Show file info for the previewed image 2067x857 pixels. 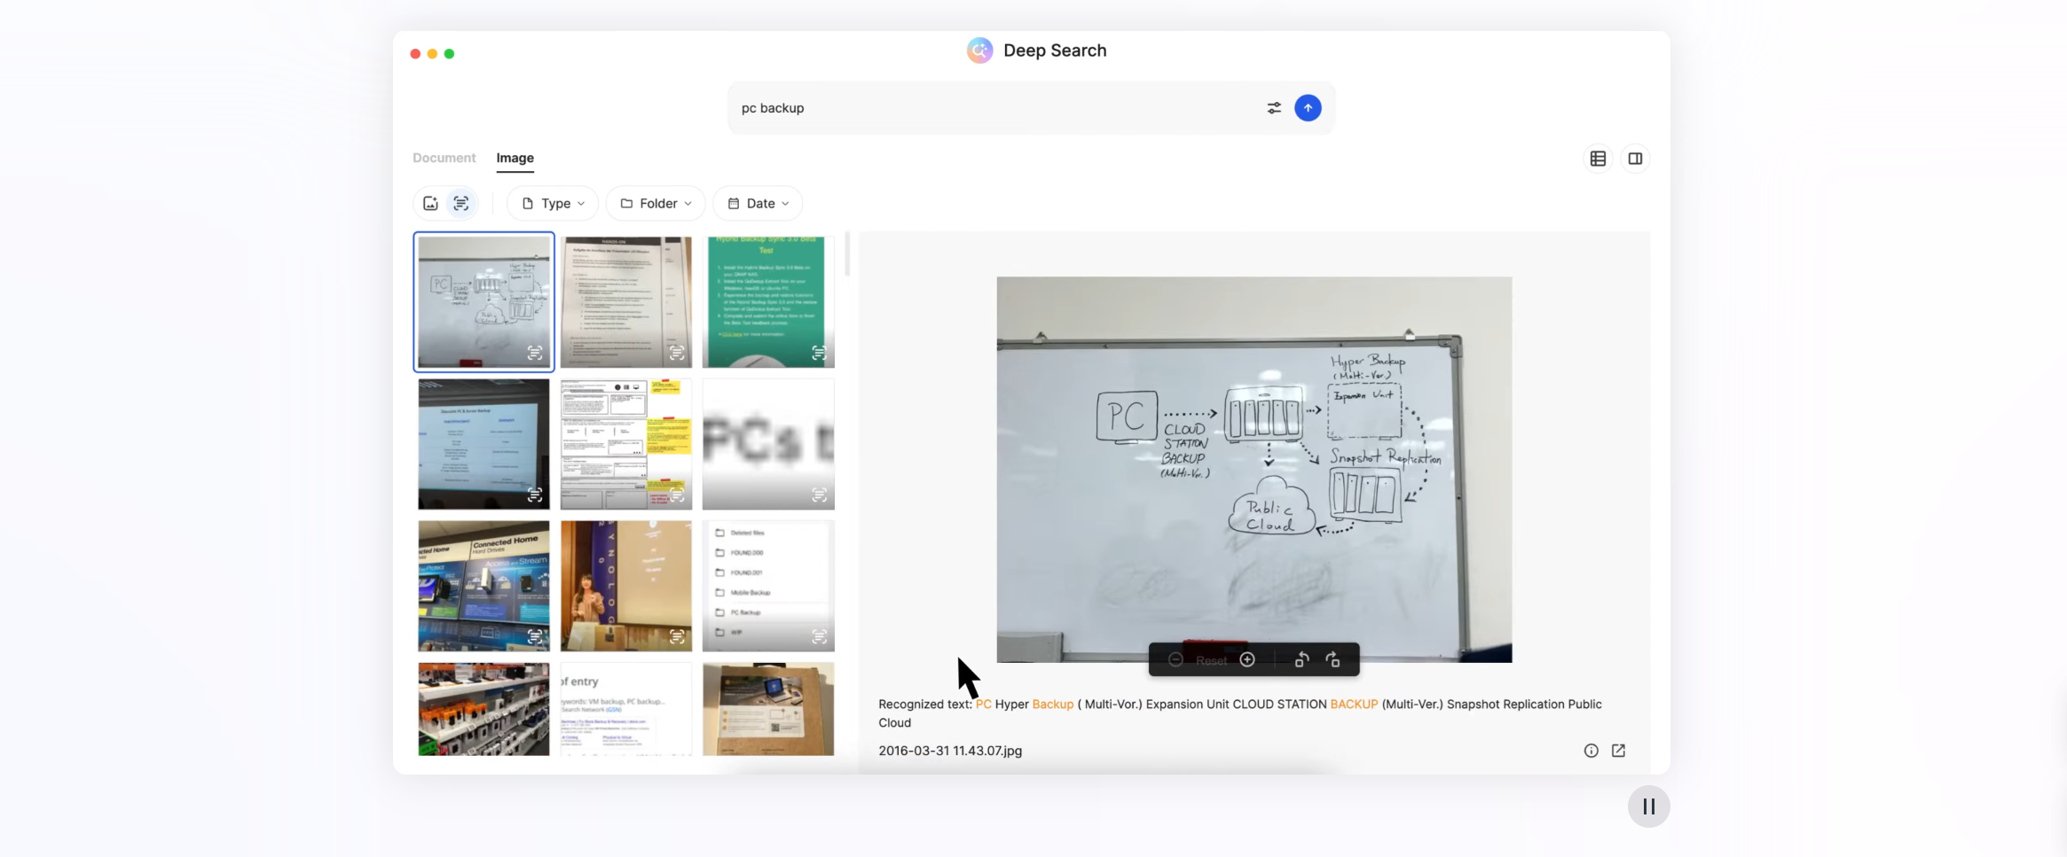point(1591,751)
